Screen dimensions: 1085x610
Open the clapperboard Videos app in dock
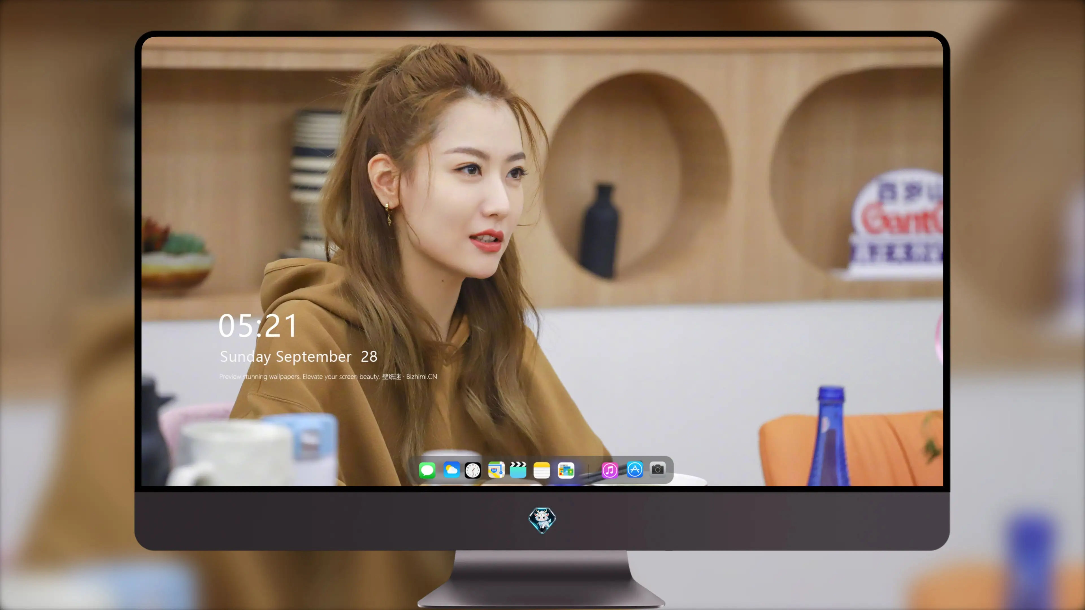[518, 470]
